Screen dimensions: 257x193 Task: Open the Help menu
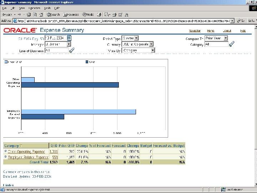coord(57,8)
